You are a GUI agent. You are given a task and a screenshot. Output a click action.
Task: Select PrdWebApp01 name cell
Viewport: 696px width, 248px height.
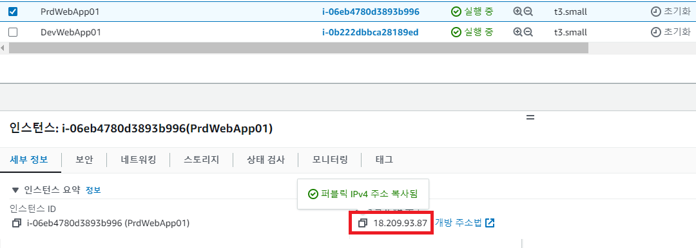(70, 12)
